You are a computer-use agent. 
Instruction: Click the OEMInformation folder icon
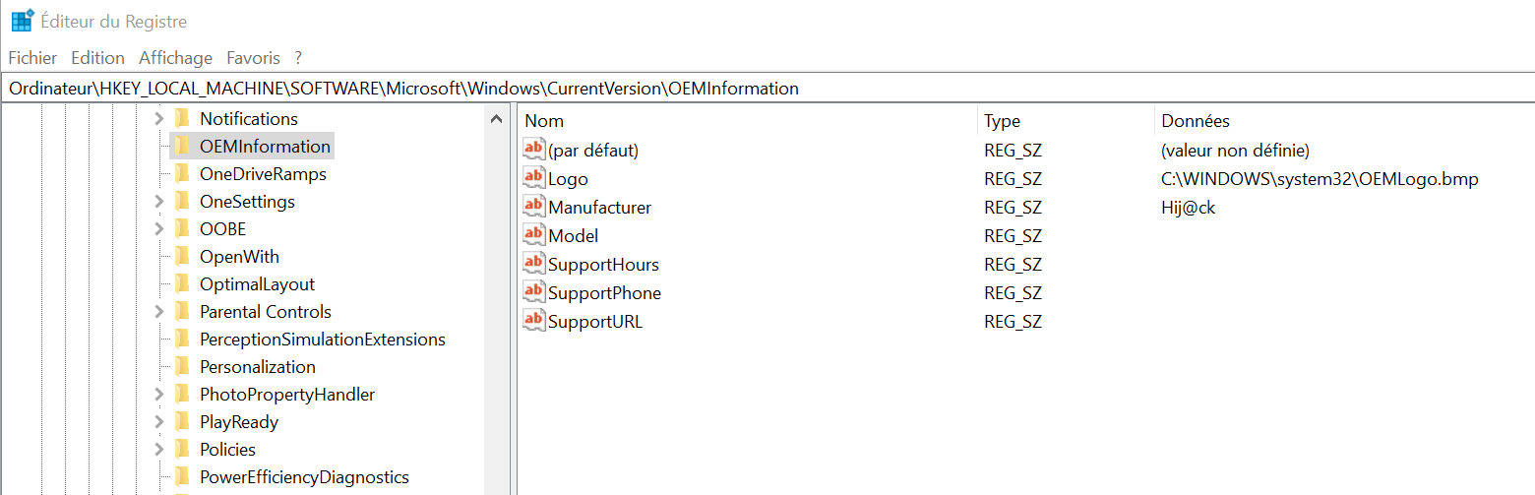tap(181, 146)
